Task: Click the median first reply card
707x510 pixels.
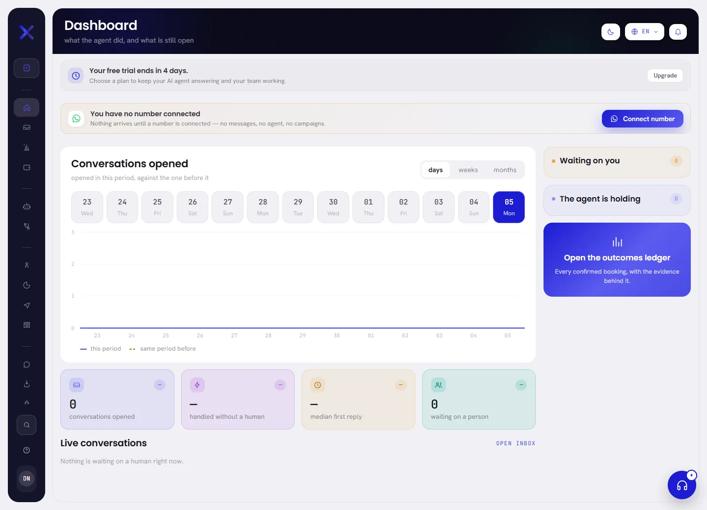Action: [358, 400]
